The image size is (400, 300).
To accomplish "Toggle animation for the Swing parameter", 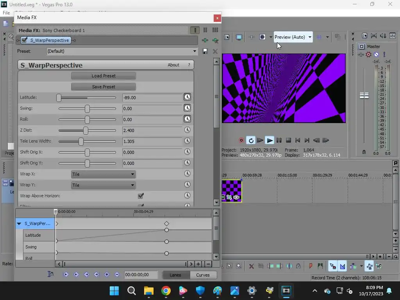I will pyautogui.click(x=187, y=108).
